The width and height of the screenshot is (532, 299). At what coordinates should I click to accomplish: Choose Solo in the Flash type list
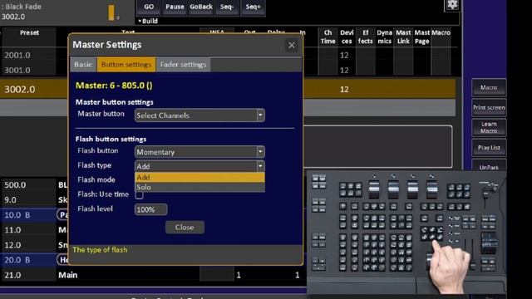[199, 187]
